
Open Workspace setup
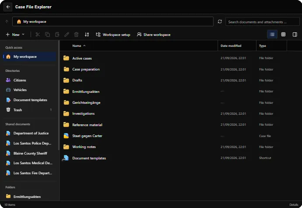[113, 35]
